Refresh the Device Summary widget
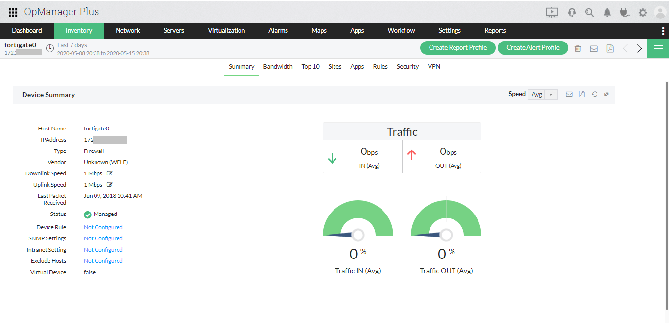 pos(594,94)
